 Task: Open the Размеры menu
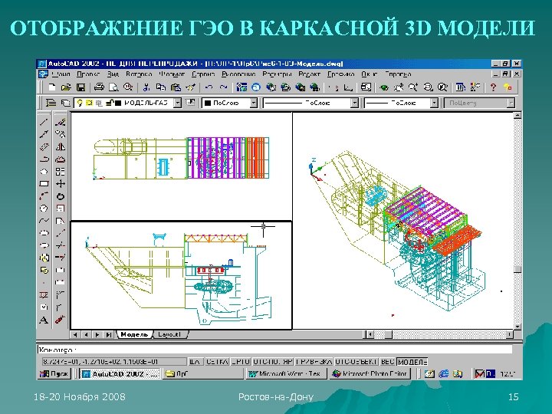pyautogui.click(x=277, y=74)
